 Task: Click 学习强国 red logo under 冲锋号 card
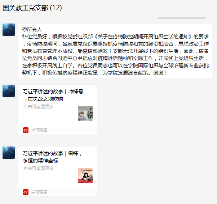(x=26, y=130)
